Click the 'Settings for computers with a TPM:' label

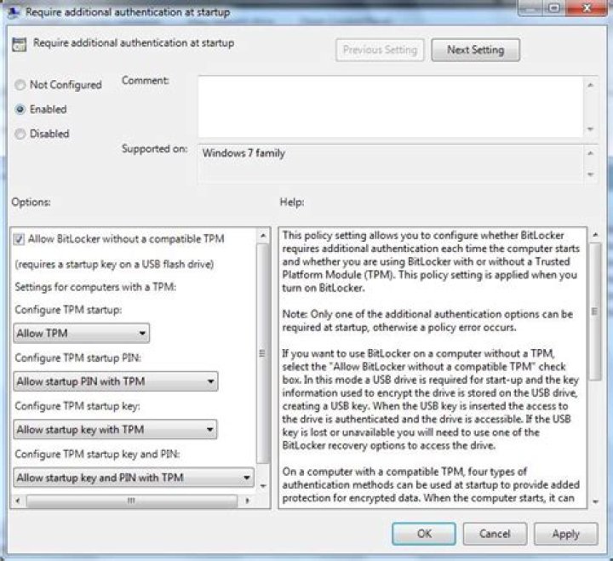click(x=95, y=287)
